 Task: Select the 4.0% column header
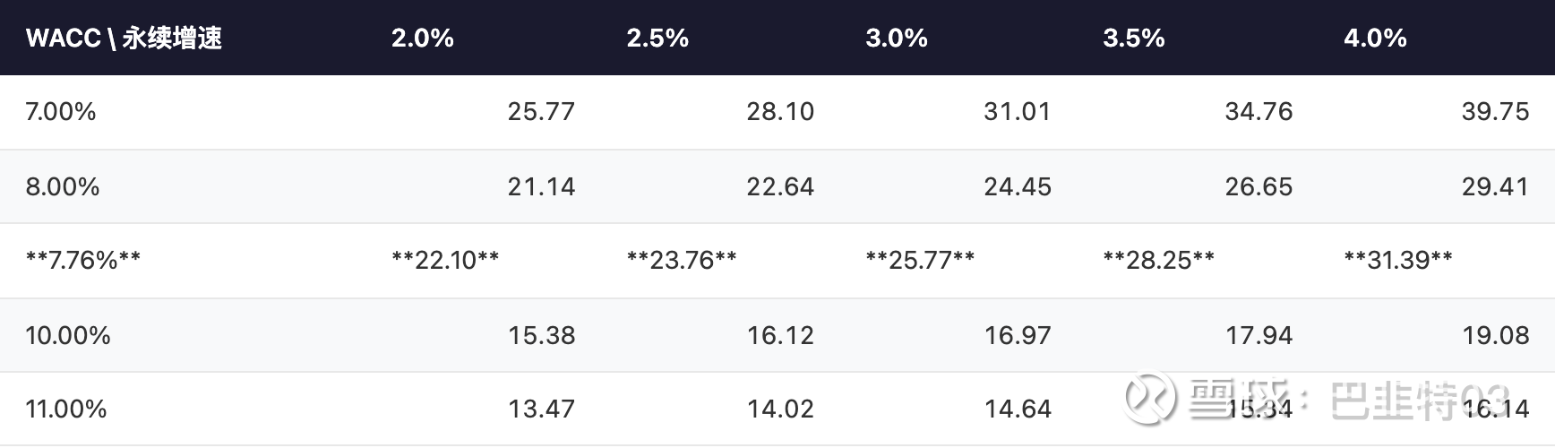(1374, 38)
